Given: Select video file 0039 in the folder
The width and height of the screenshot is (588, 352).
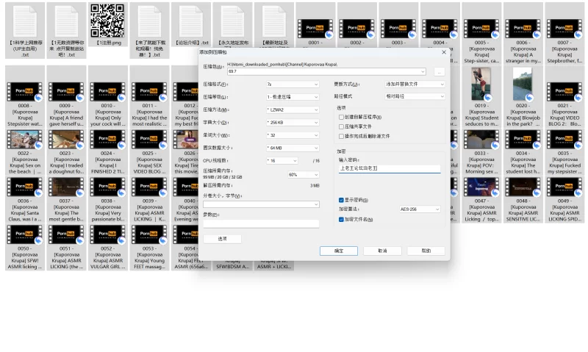Looking at the screenshot, I should coord(150,200).
